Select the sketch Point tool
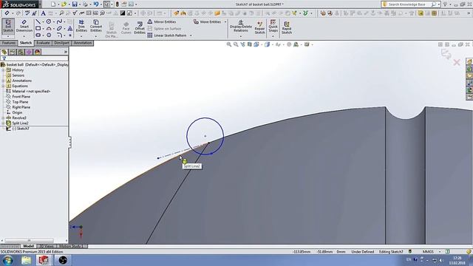This screenshot has width=473, height=266. [x=70, y=35]
